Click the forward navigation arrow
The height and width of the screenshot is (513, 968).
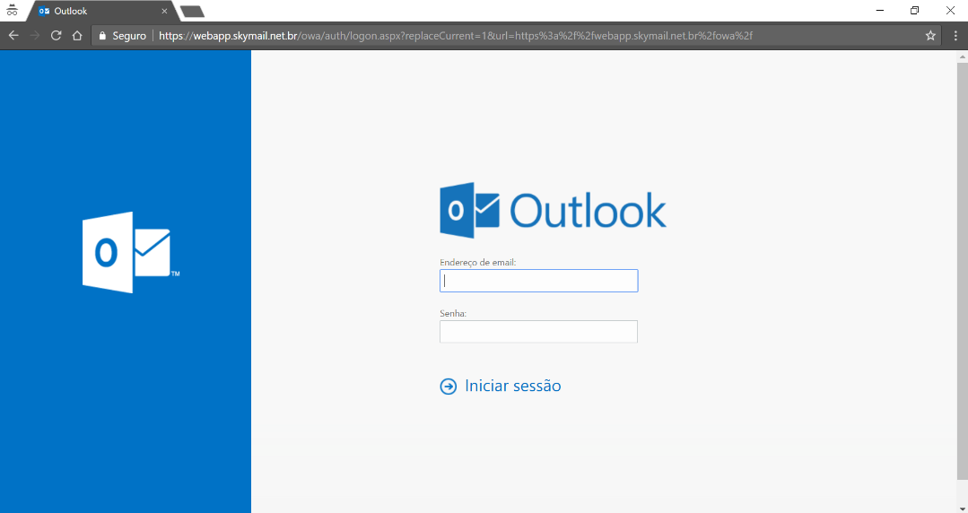(x=35, y=36)
